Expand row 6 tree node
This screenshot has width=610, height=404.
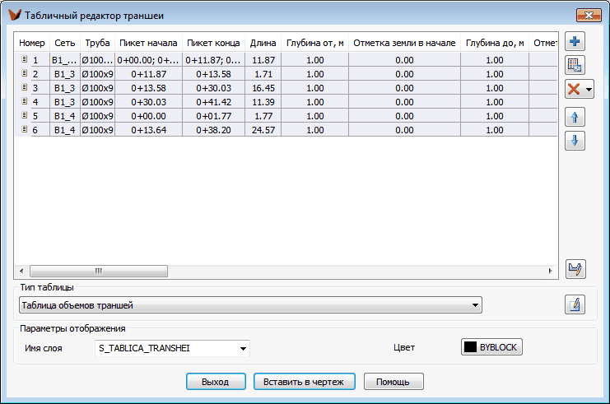24,129
